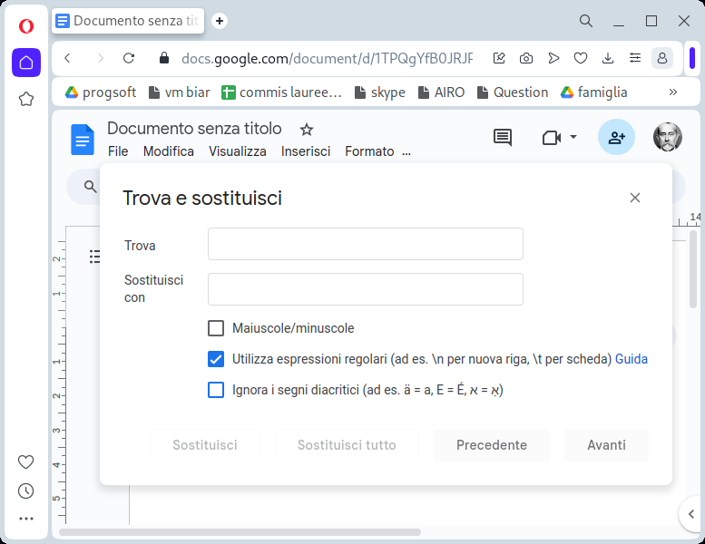Open comment history icon
Image resolution: width=705 pixels, height=544 pixels.
click(502, 137)
